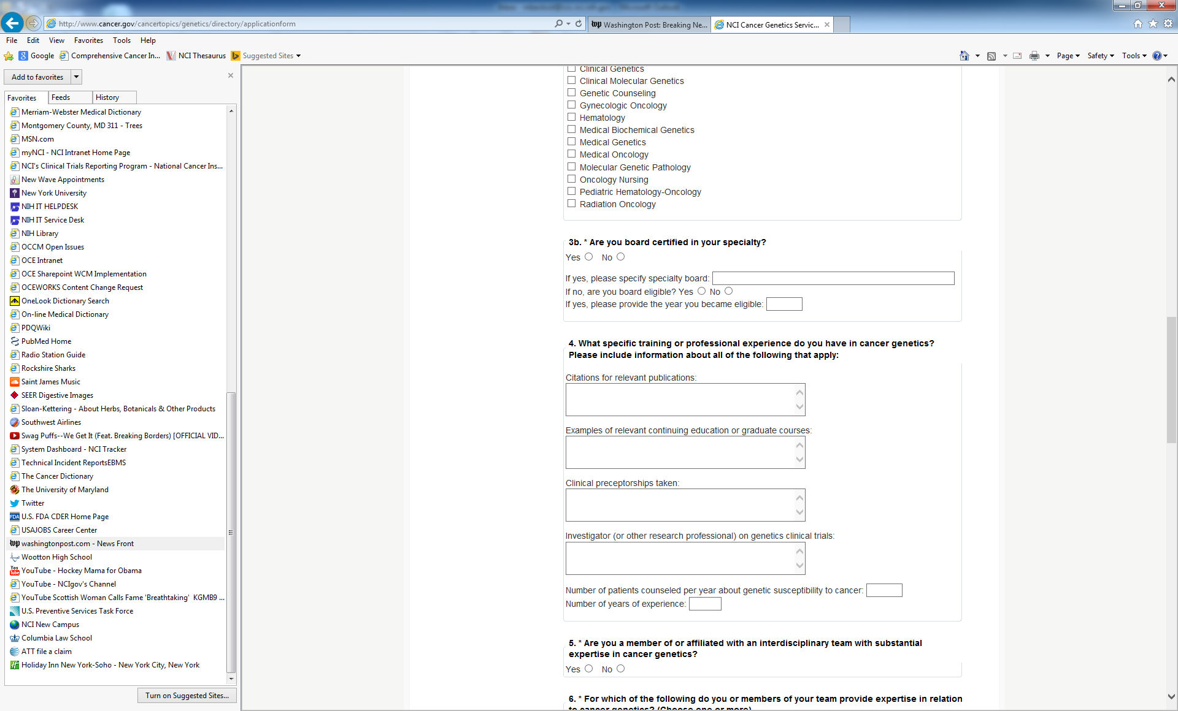The height and width of the screenshot is (711, 1178).
Task: Click the RSS feeds icon
Action: pyautogui.click(x=991, y=56)
